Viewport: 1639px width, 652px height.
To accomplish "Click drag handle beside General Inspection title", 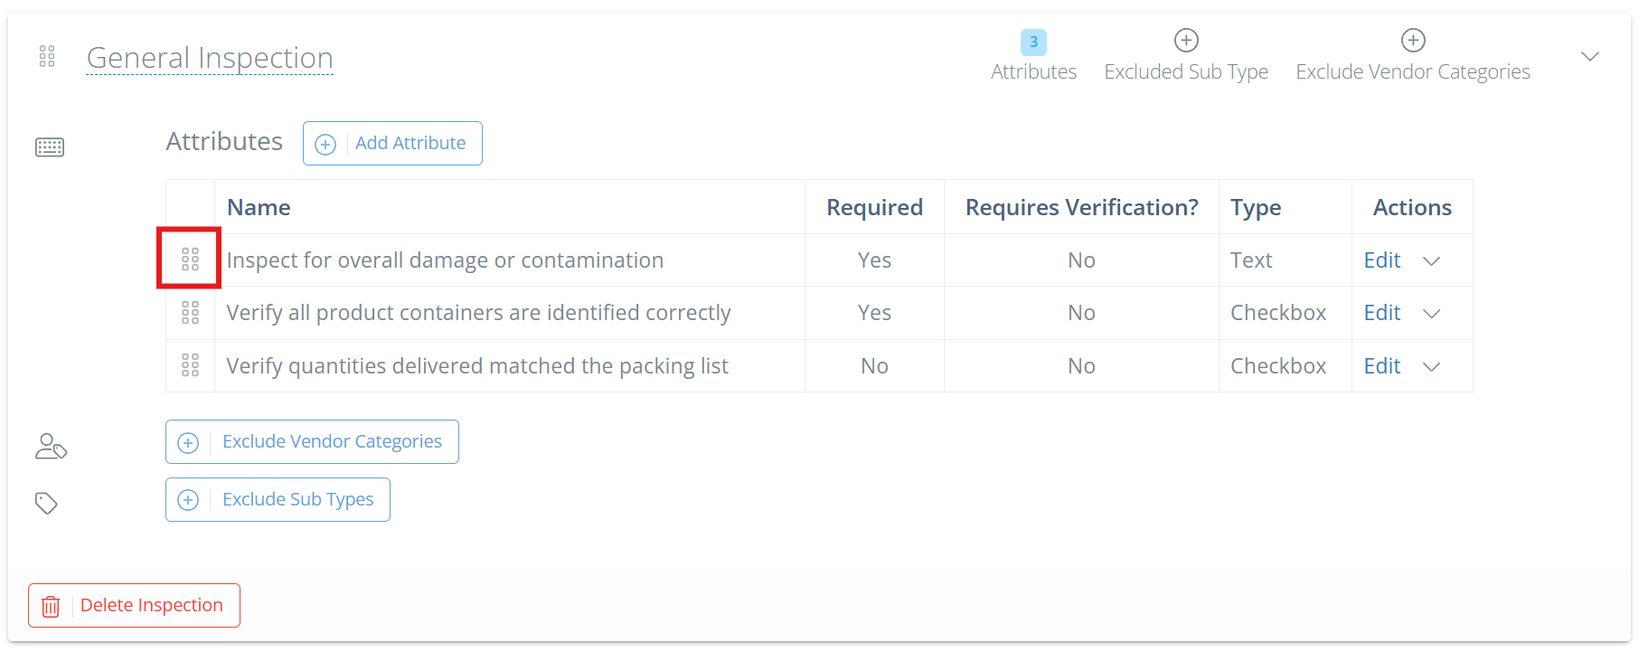I will 47,57.
